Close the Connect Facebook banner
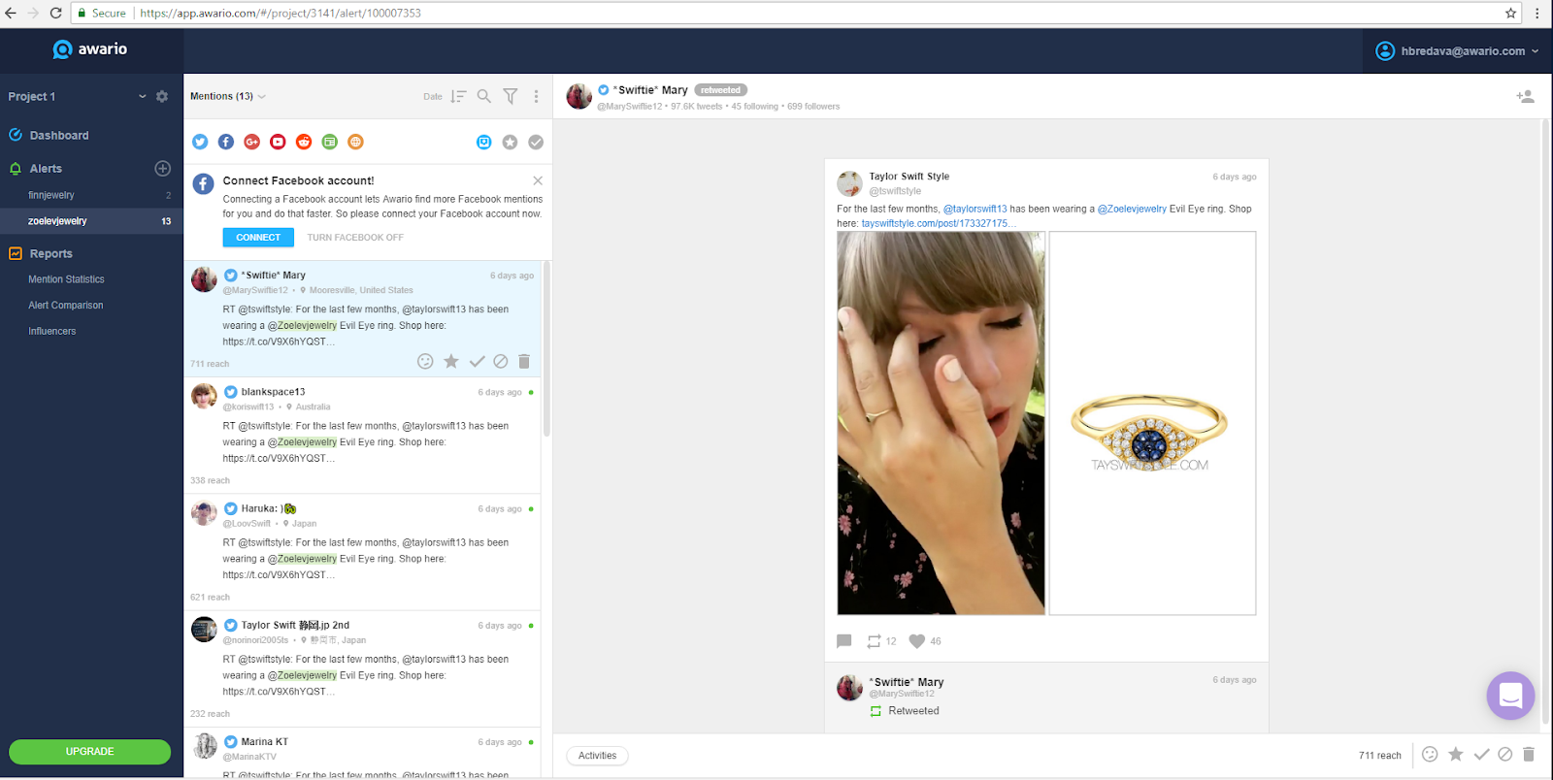The width and height of the screenshot is (1553, 780). pos(538,180)
